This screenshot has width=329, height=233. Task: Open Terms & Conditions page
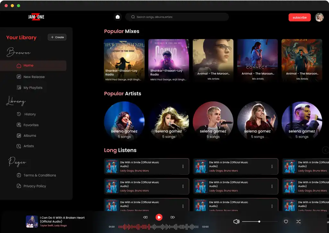40,175
